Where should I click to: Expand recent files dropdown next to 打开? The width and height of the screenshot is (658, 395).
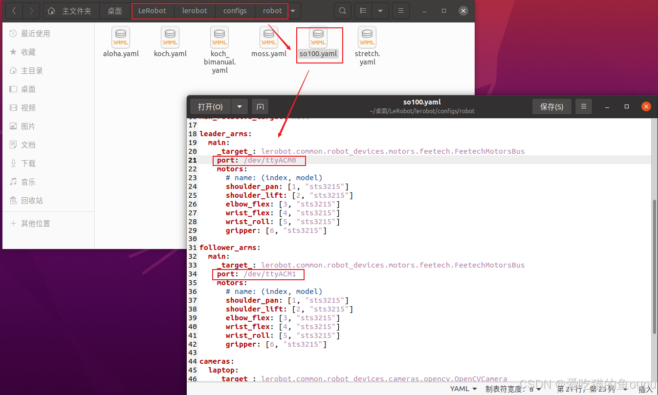240,106
